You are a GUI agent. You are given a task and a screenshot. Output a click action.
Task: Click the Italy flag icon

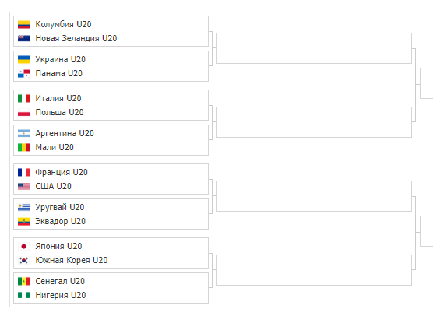click(23, 98)
